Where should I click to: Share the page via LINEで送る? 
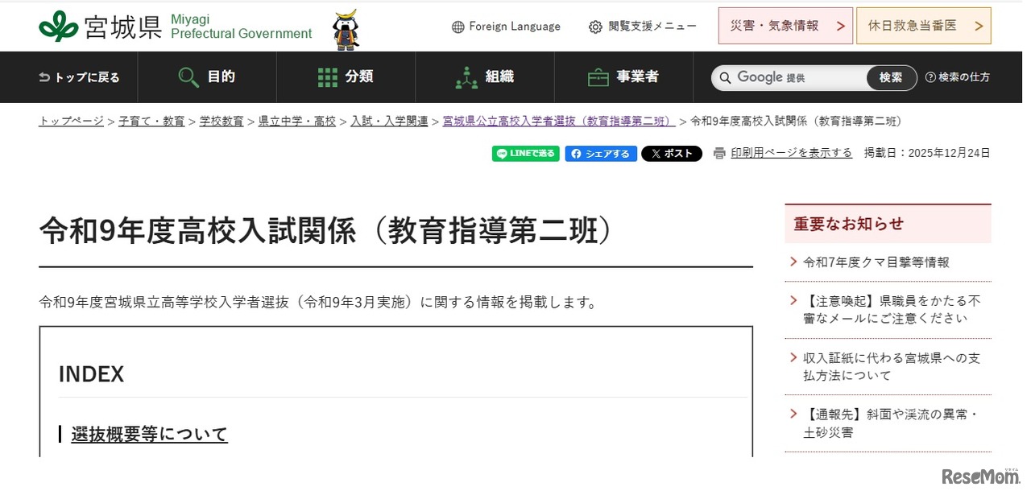[x=525, y=153]
